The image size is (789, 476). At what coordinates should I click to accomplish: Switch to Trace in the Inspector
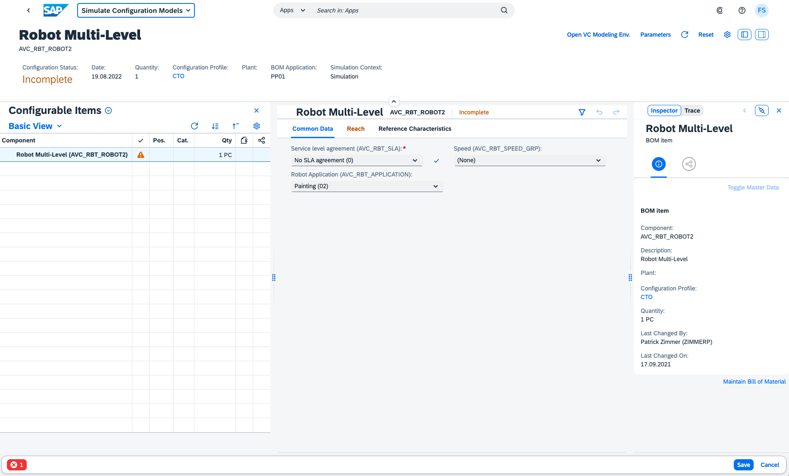[692, 110]
